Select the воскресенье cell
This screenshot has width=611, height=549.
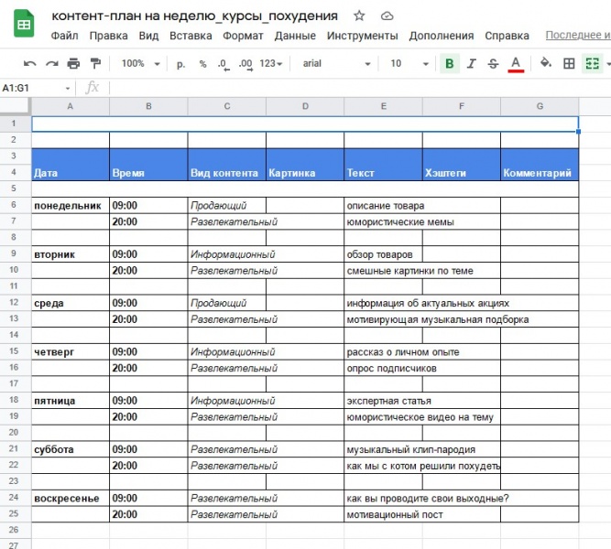tap(71, 498)
